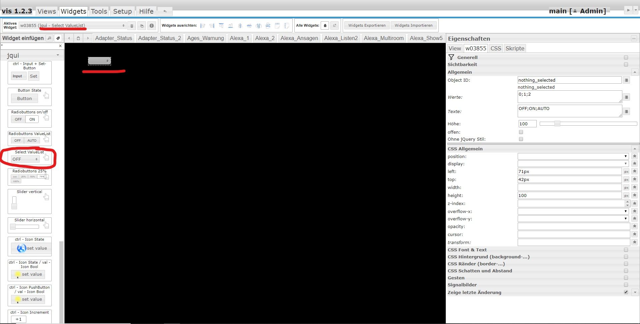Image resolution: width=640 pixels, height=324 pixels.
Task: Click the undo arrow in the menu bar
Action: point(165,11)
